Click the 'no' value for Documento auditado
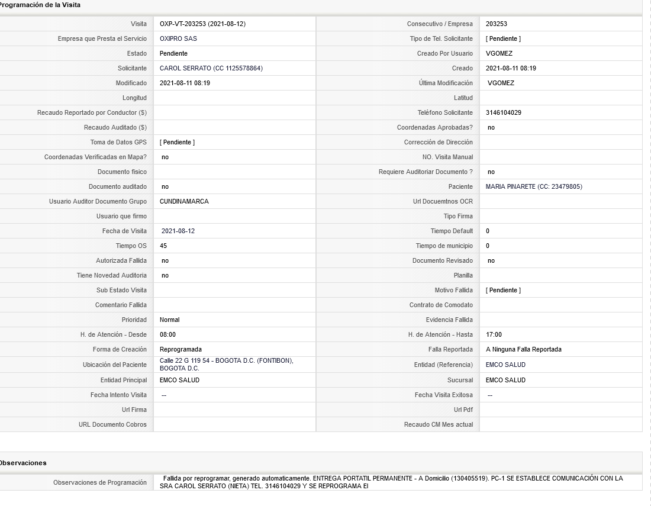Viewport: 651px width, 506px height. (x=165, y=187)
